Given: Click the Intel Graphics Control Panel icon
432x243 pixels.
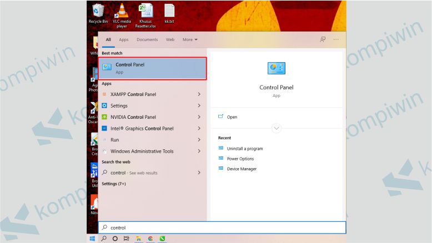Looking at the screenshot, I should click(104, 128).
